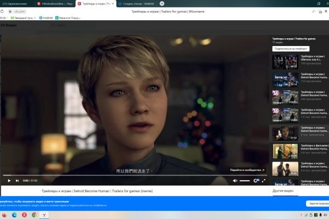This screenshot has width=329, height=219.
Task: Select the 'Другие видео' tab
Action: tap(283, 191)
